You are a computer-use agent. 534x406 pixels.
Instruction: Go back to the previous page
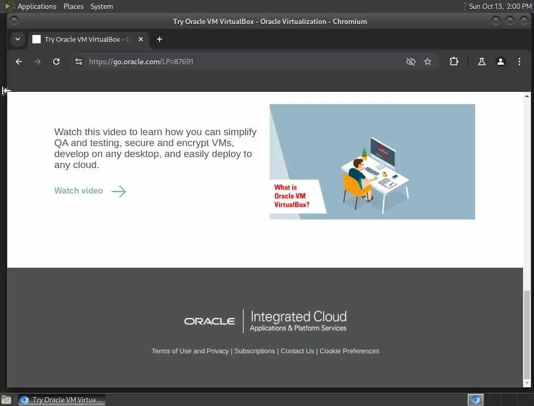pyautogui.click(x=19, y=62)
